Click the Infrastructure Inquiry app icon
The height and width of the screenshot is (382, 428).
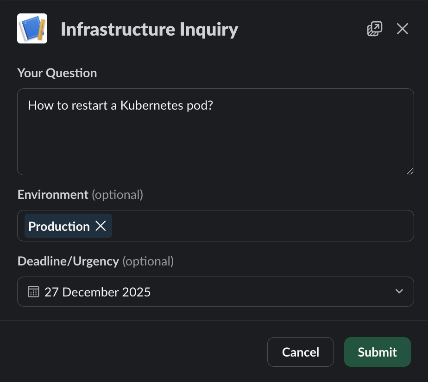pos(32,28)
